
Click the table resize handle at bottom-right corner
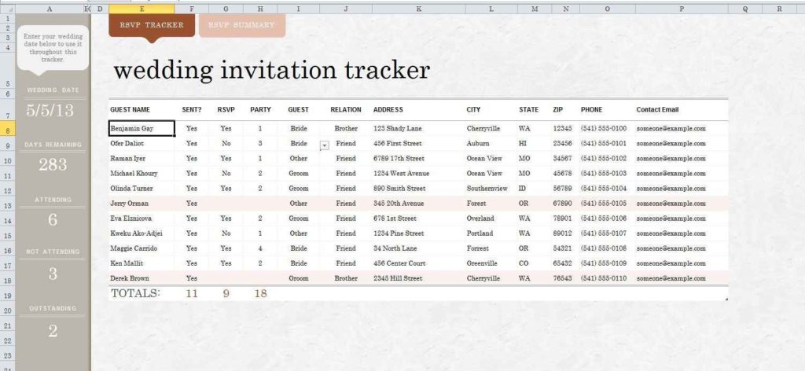(x=726, y=299)
